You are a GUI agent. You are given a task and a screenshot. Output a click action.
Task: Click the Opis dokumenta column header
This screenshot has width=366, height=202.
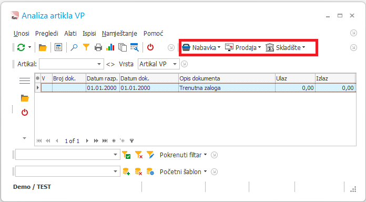pyautogui.click(x=227, y=78)
